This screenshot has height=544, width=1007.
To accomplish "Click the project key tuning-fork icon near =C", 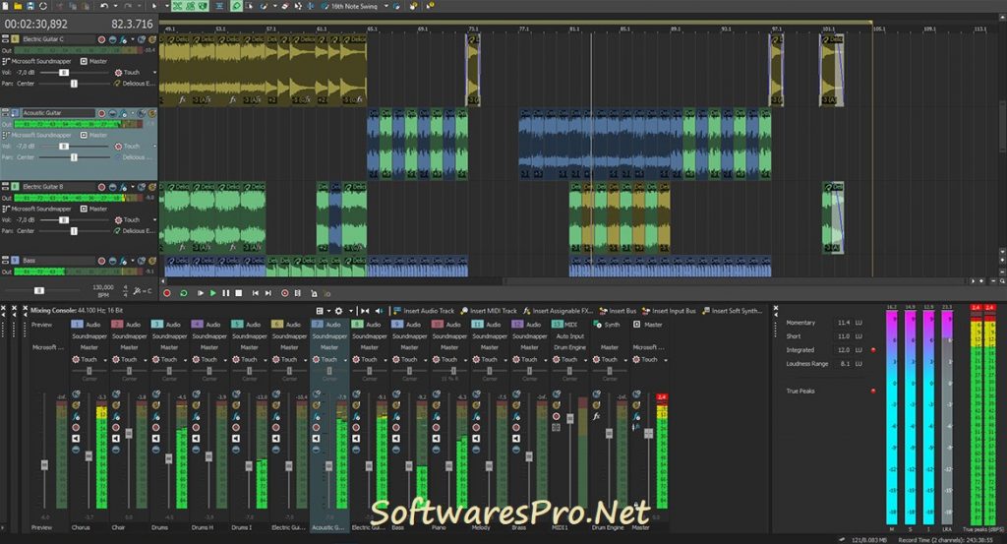I will pos(138,291).
